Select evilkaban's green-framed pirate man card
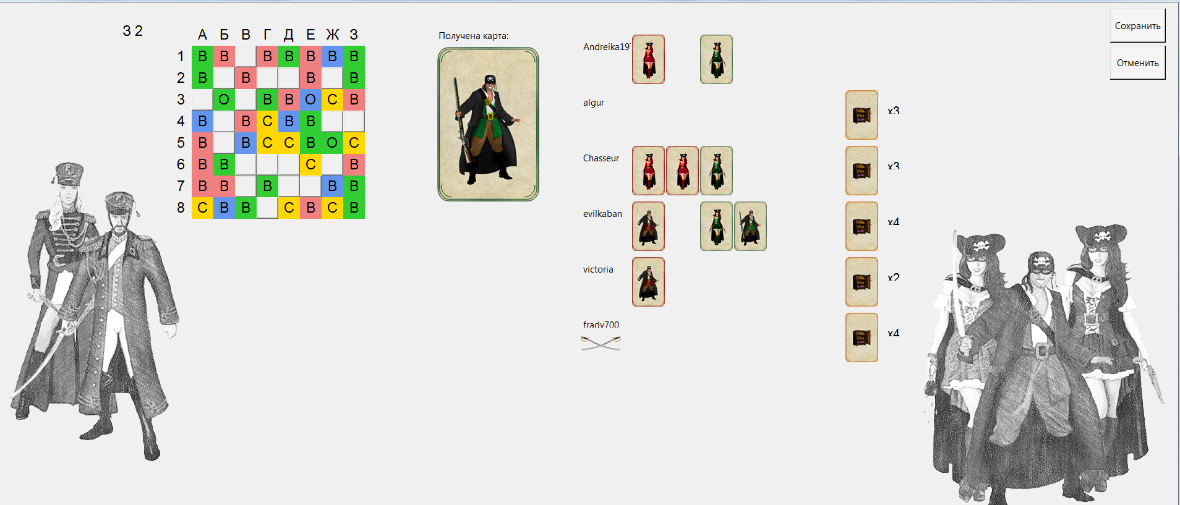The image size is (1180, 505). pos(750,226)
